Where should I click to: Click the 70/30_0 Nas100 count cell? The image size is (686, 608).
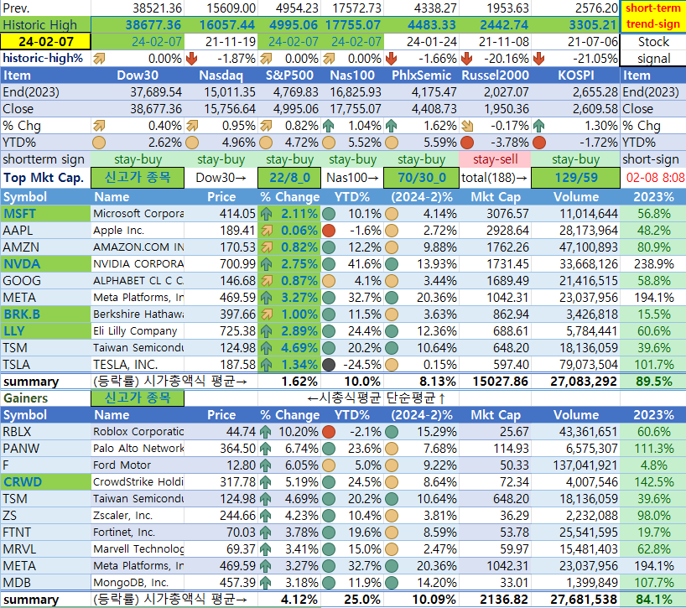[421, 178]
